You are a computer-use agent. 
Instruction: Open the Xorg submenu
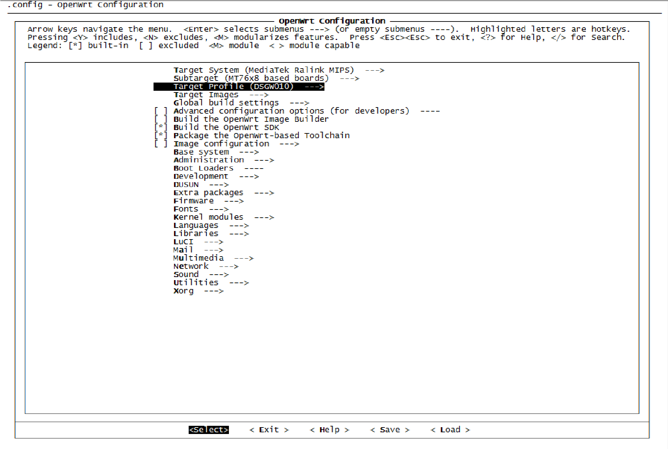point(198,291)
